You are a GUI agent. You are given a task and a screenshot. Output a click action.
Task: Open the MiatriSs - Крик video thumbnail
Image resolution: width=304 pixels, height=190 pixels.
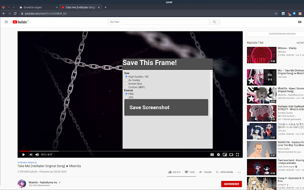[x=262, y=95]
